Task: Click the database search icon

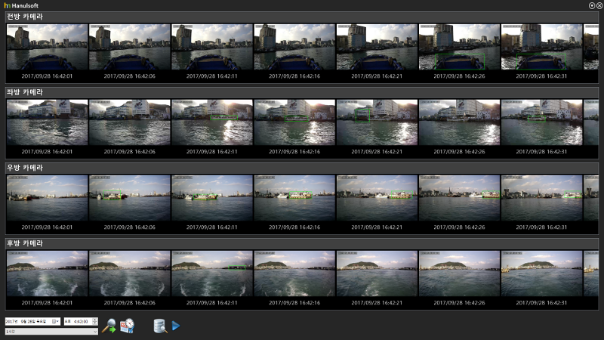Action: 159,326
